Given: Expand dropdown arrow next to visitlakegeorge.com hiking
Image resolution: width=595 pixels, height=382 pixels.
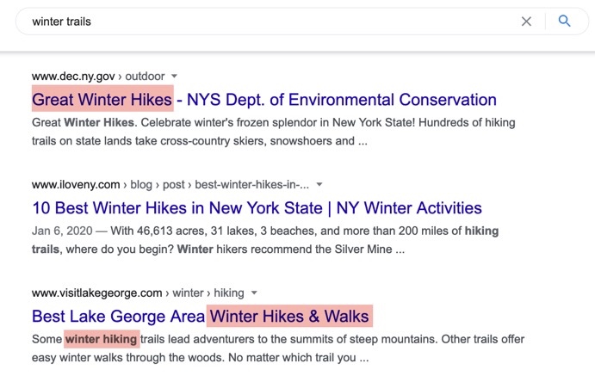Looking at the screenshot, I should (254, 293).
